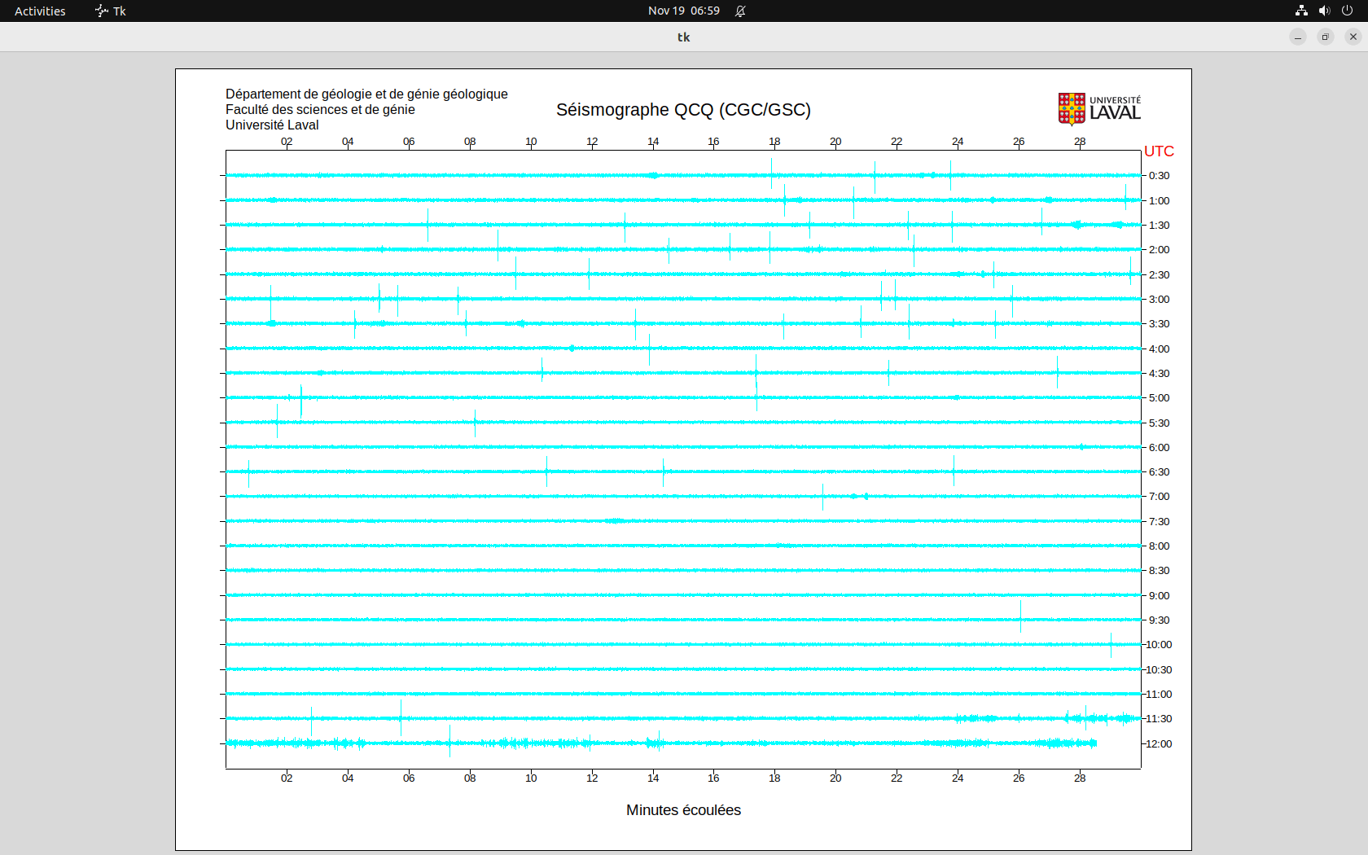1368x855 pixels.
Task: Click the volume speaker icon
Action: pyautogui.click(x=1324, y=11)
